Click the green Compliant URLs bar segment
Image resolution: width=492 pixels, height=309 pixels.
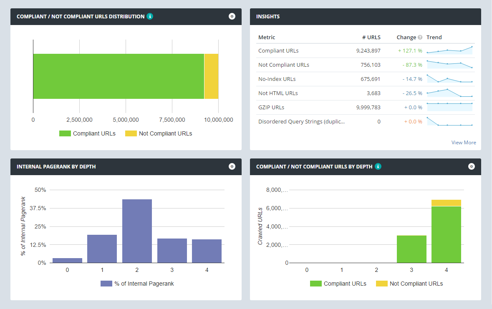119,76
